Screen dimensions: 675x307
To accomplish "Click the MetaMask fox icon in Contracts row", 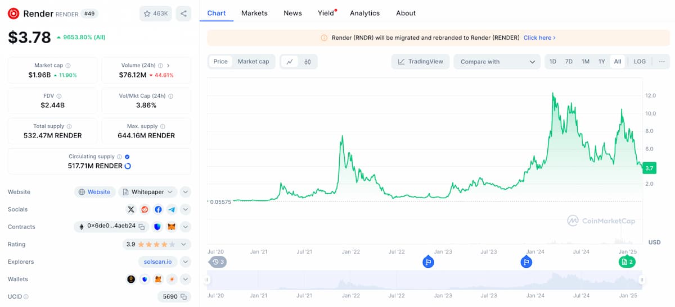I will point(172,227).
